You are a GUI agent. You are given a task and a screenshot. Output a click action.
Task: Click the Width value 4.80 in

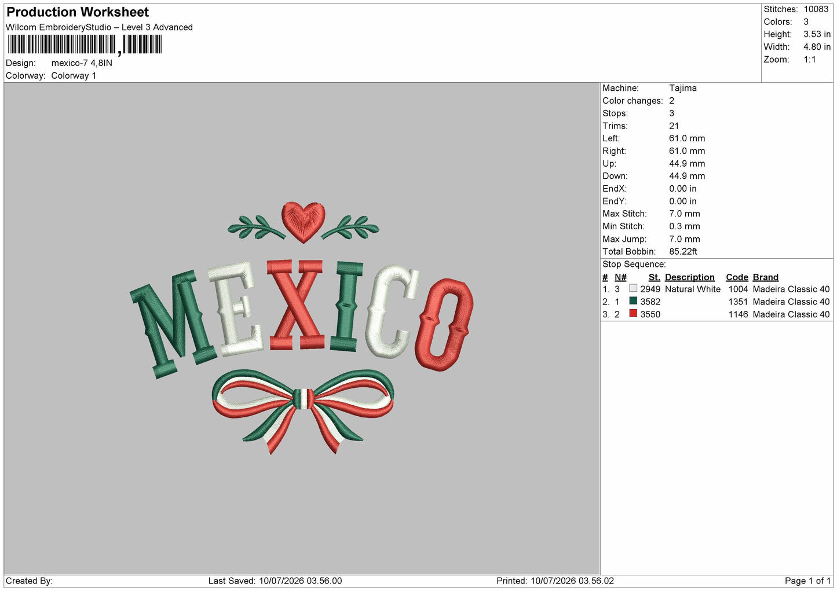817,47
